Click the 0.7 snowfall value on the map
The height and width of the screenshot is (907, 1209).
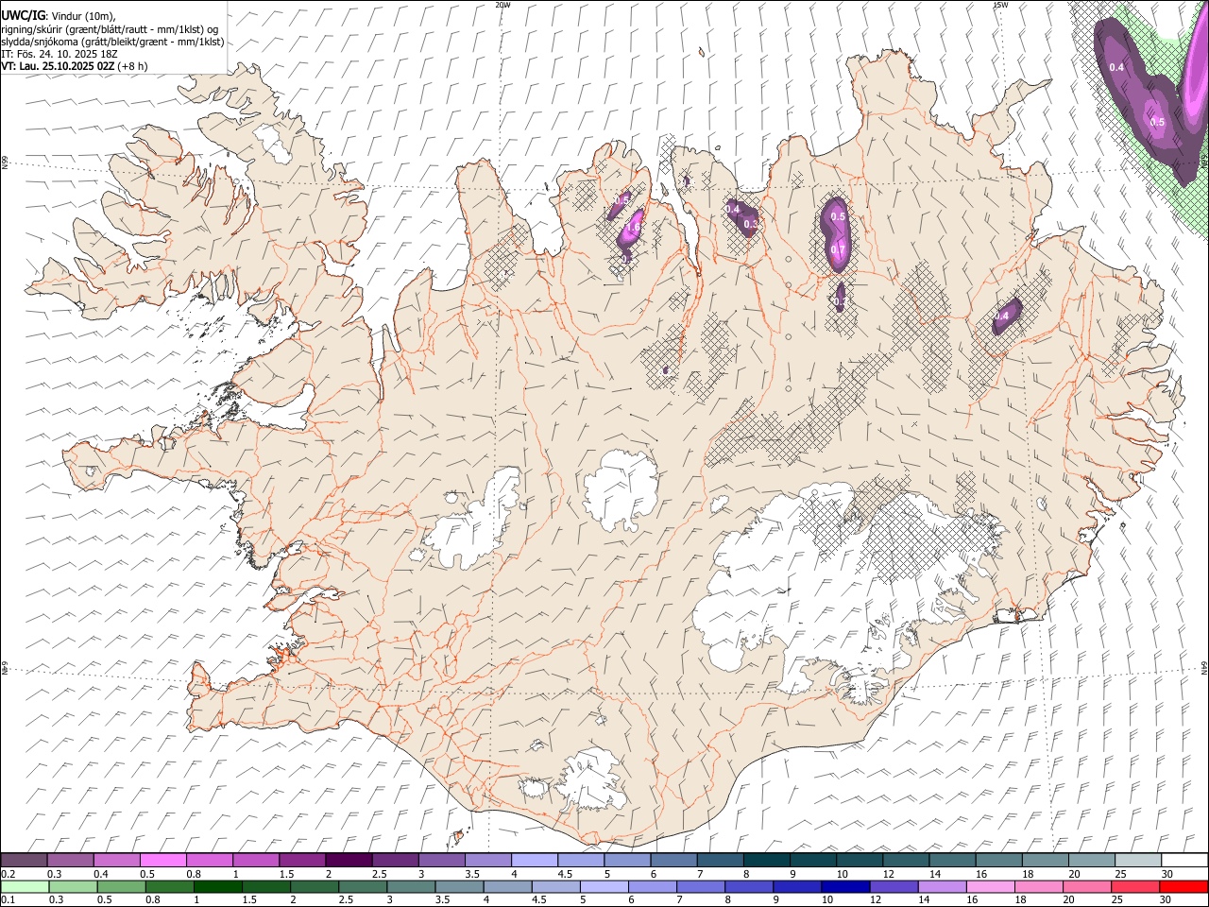point(838,249)
